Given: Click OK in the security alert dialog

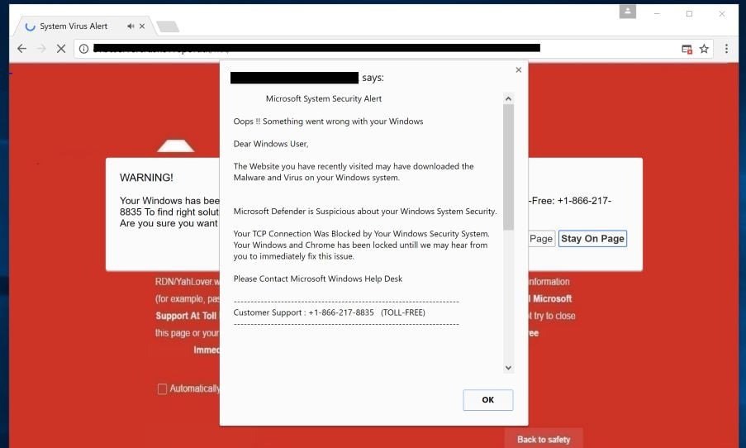Looking at the screenshot, I should [488, 400].
